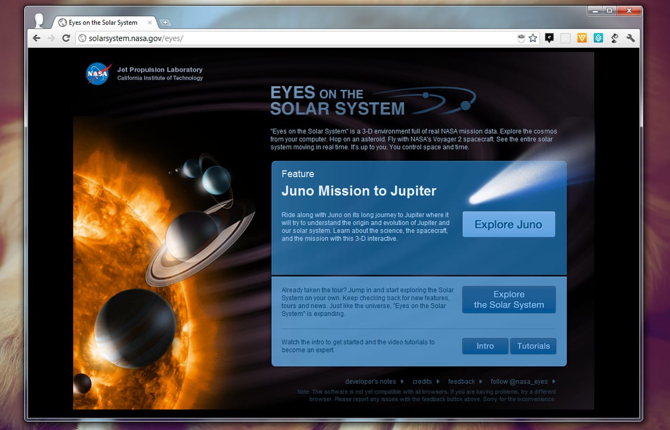
Task: Minimize the browser window
Action: [595, 10]
